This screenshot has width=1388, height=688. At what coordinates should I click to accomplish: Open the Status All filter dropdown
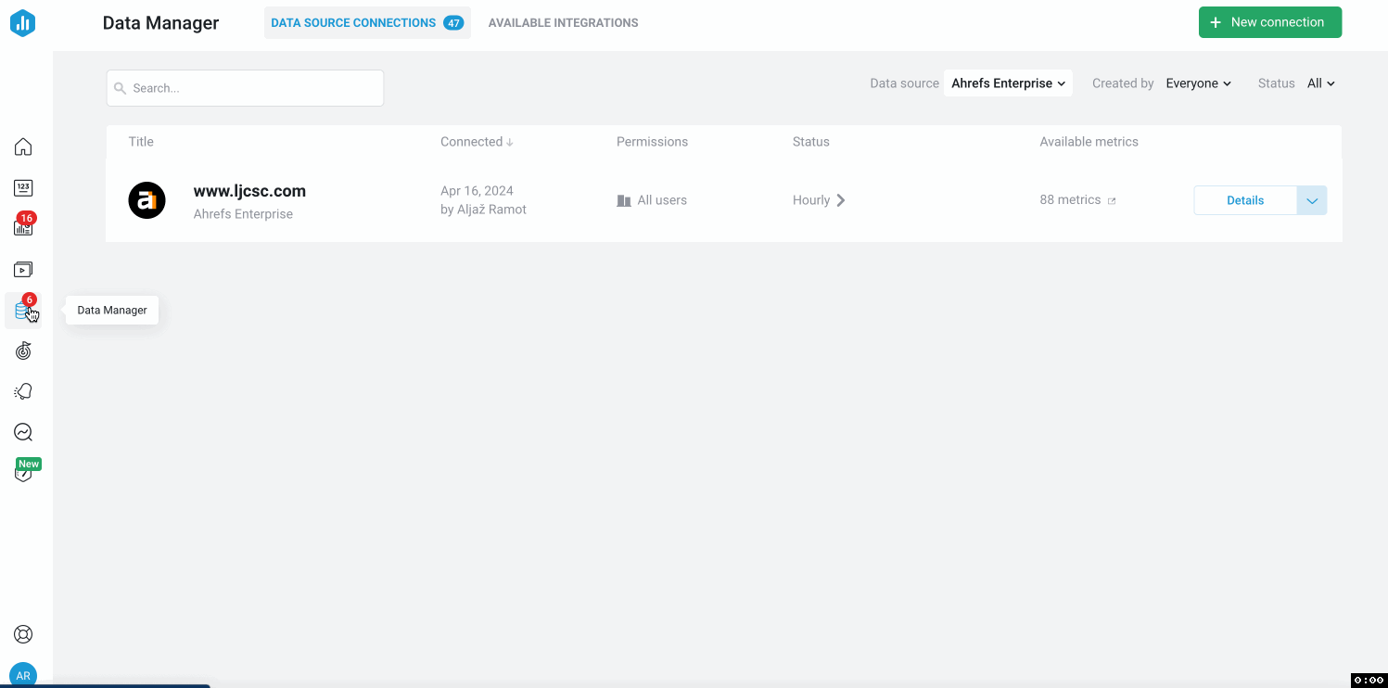tap(1320, 83)
